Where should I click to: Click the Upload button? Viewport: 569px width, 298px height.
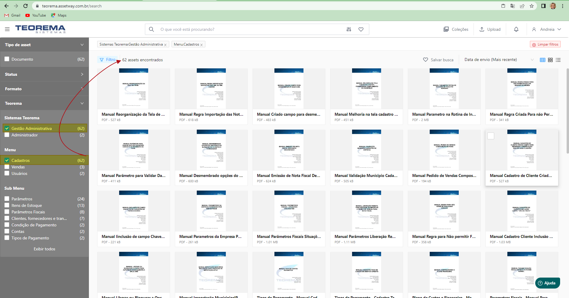(x=490, y=29)
